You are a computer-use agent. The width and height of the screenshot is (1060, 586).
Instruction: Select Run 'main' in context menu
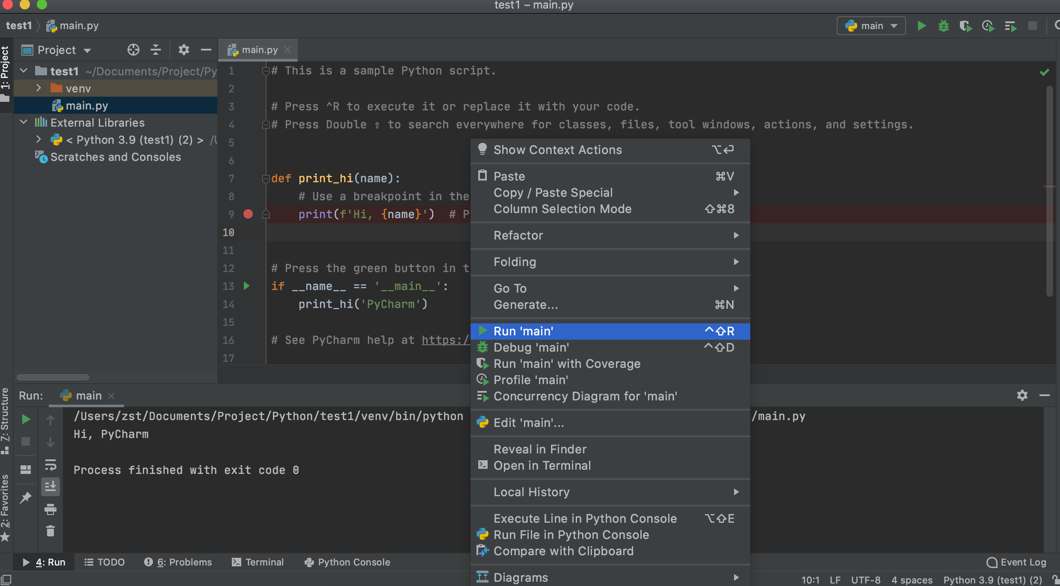[x=524, y=331]
